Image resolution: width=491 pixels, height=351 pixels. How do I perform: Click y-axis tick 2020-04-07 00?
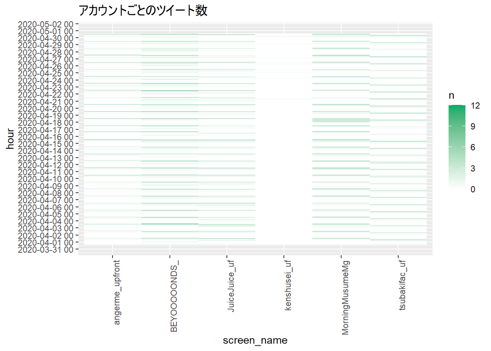point(46,200)
